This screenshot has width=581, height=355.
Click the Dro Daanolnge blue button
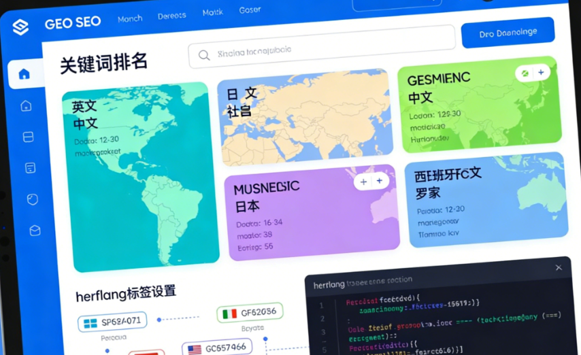click(x=508, y=33)
